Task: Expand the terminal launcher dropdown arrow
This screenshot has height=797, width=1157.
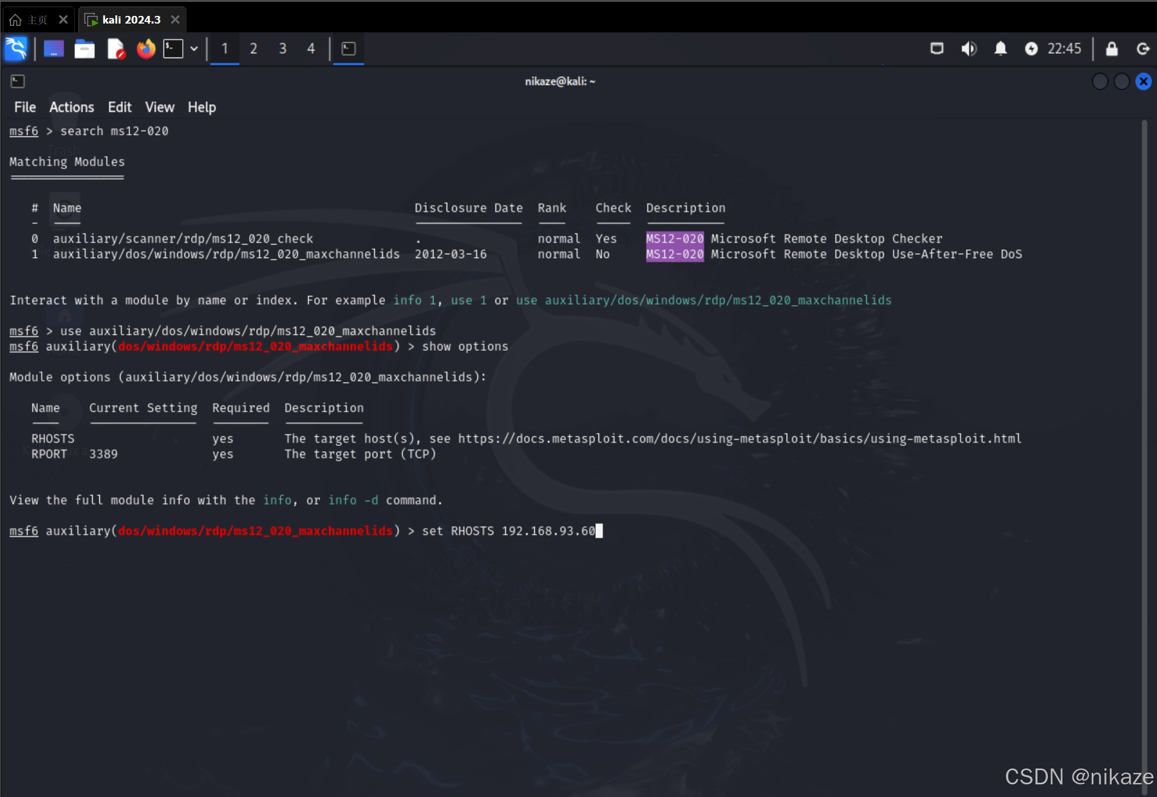Action: (x=194, y=49)
